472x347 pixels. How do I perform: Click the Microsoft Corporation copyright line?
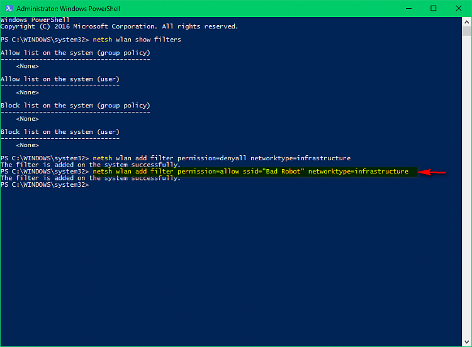120,26
